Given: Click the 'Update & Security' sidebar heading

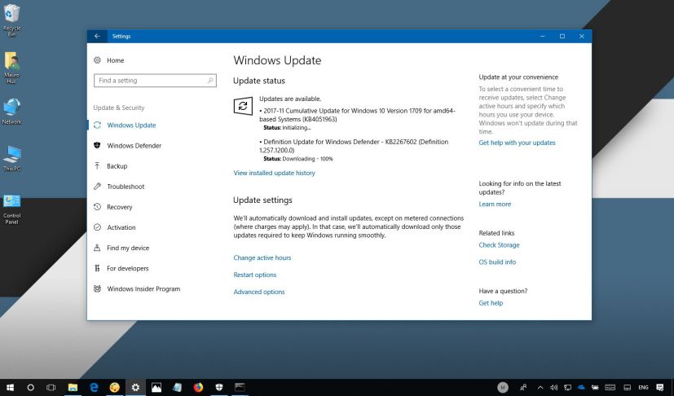Looking at the screenshot, I should click(119, 108).
